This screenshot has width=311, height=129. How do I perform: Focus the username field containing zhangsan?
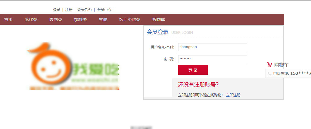[x=213, y=47]
